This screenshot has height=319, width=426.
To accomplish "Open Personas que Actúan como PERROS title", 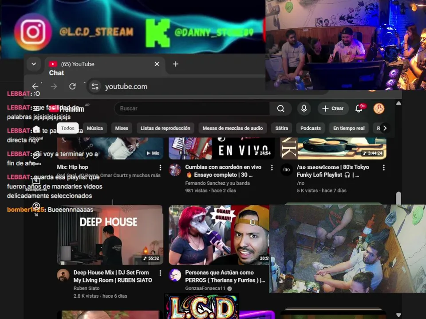I will pyautogui.click(x=225, y=276).
